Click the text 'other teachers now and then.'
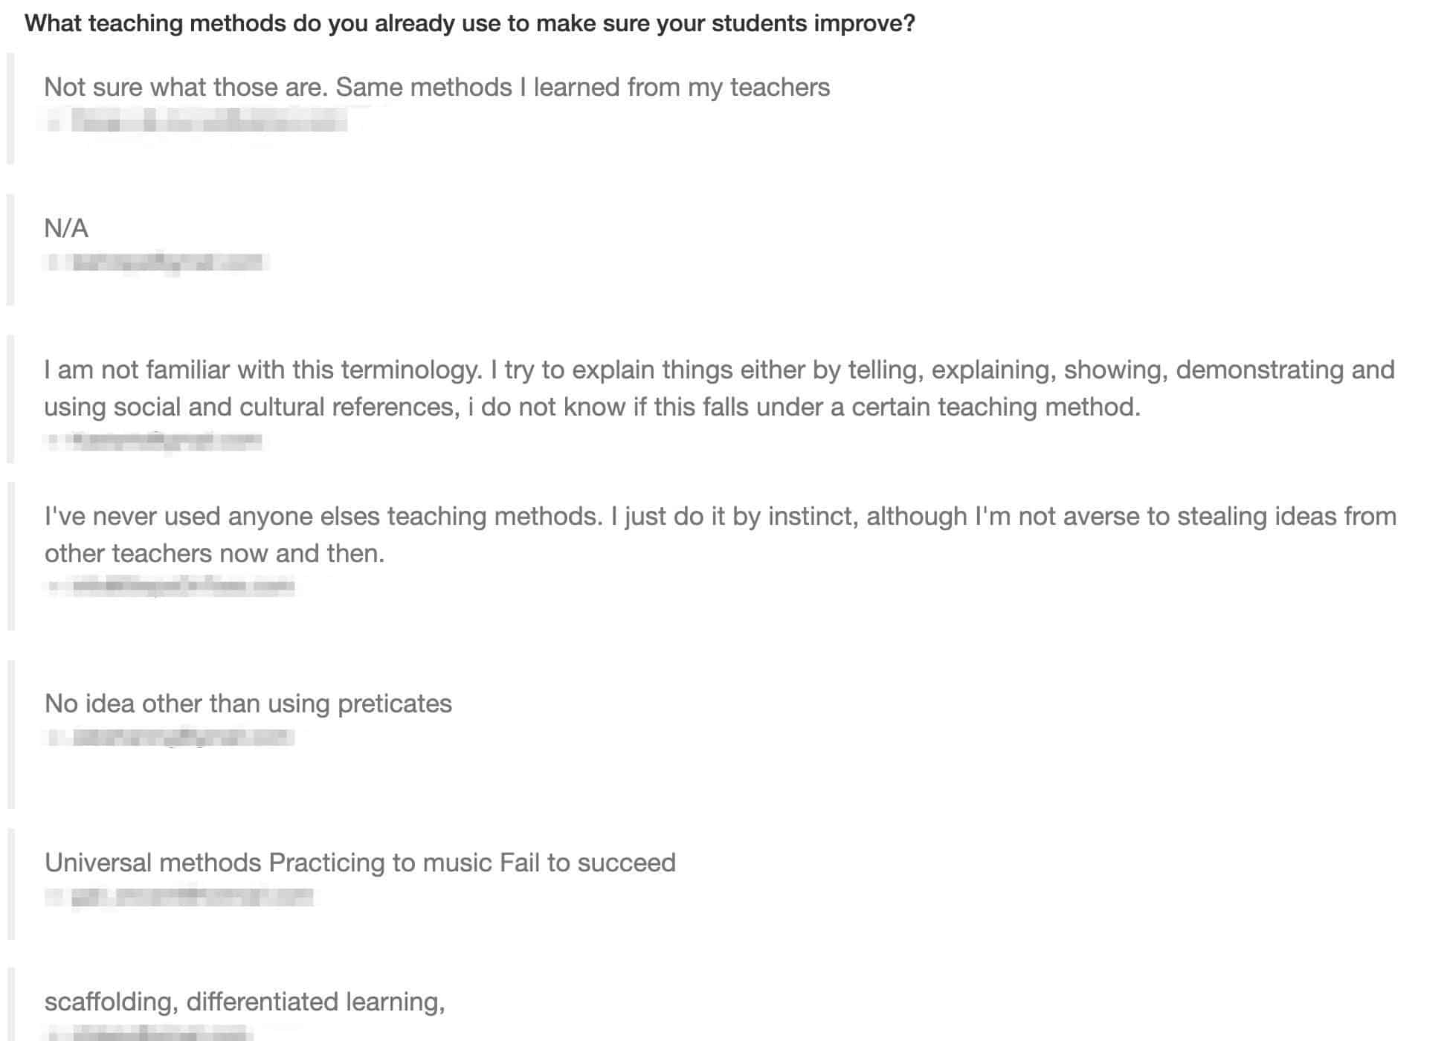This screenshot has width=1450, height=1041. (x=214, y=553)
